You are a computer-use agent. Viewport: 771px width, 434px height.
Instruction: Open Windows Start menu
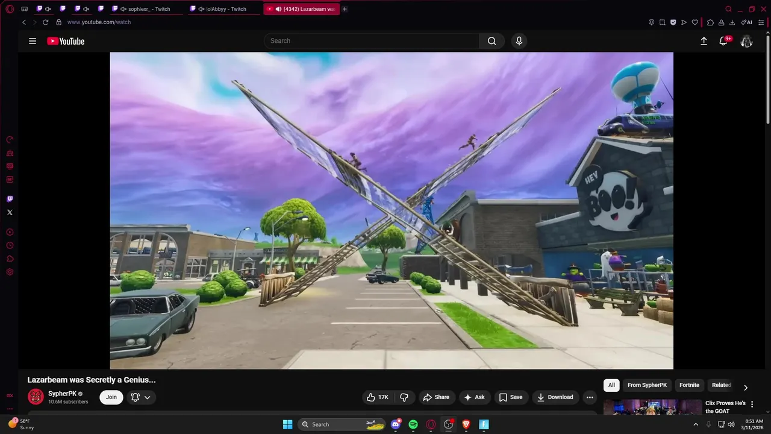(x=287, y=424)
